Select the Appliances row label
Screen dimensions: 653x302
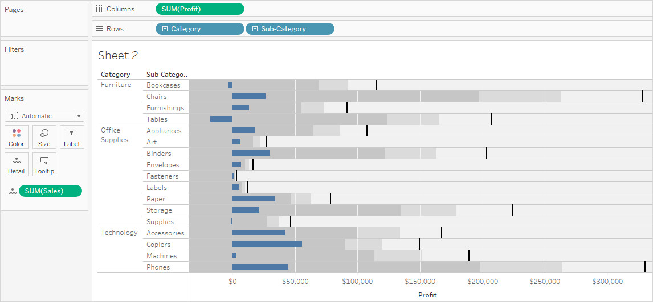point(164,130)
